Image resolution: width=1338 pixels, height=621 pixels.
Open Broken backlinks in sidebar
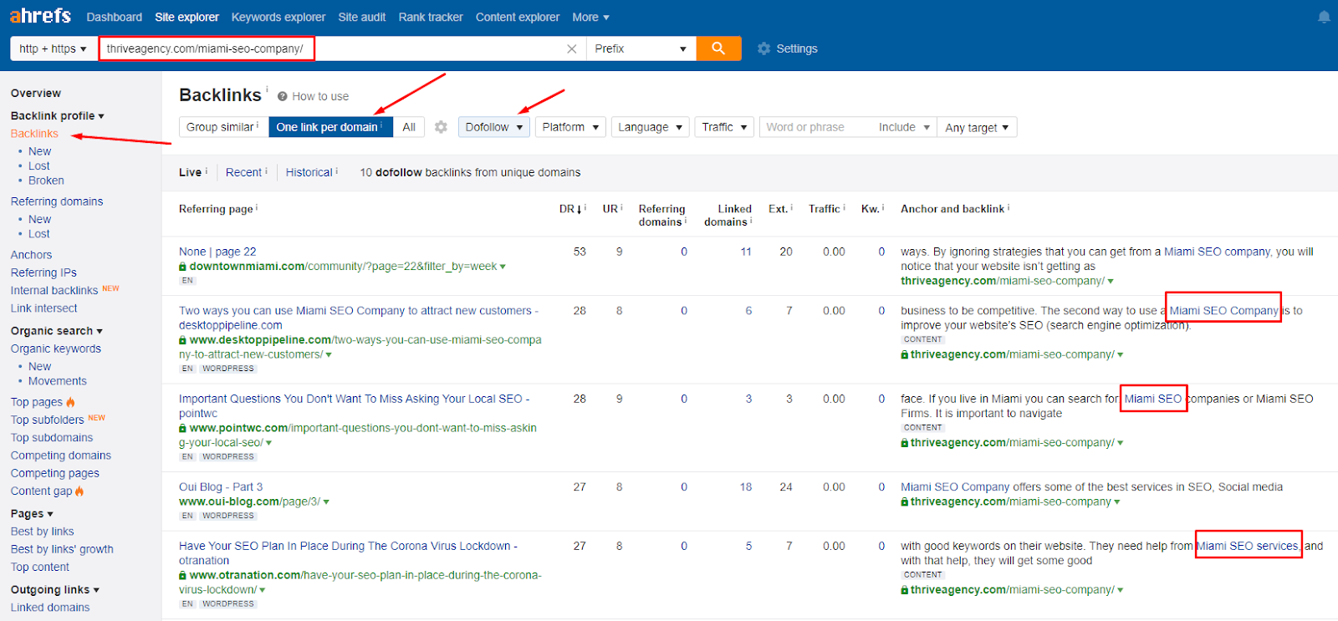[x=46, y=181]
